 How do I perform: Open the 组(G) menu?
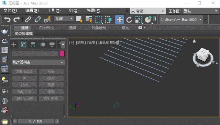coord(74,11)
